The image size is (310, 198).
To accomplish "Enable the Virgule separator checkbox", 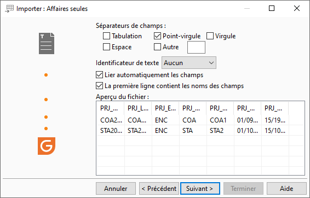I will click(x=210, y=36).
